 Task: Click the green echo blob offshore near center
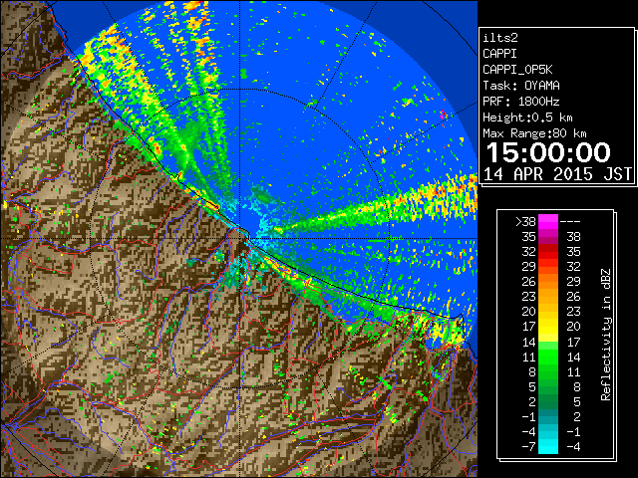point(262,196)
